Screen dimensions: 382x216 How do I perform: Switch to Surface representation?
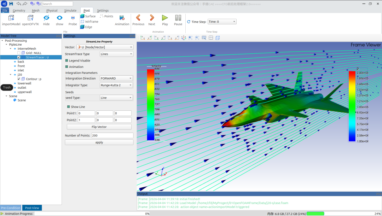(88, 16)
